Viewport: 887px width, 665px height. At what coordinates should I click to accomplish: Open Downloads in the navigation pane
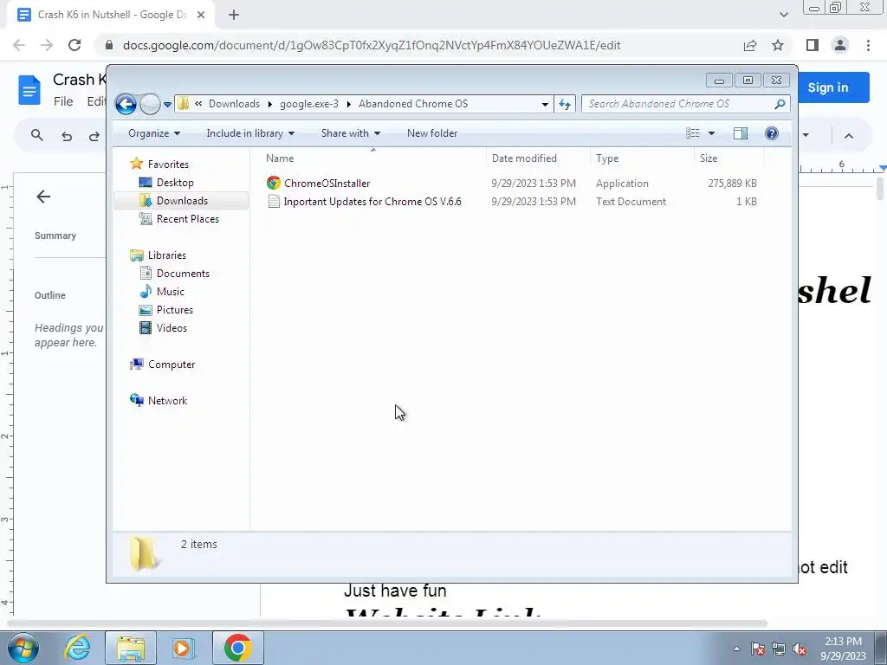click(182, 201)
